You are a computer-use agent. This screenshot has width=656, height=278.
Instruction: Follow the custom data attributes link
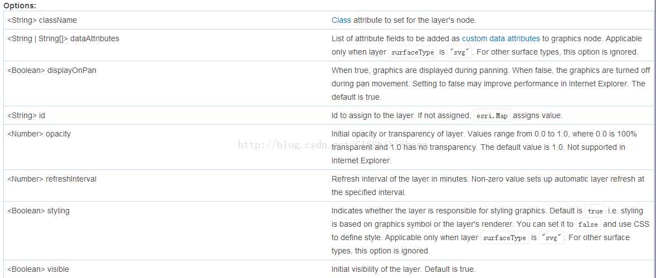[500, 38]
